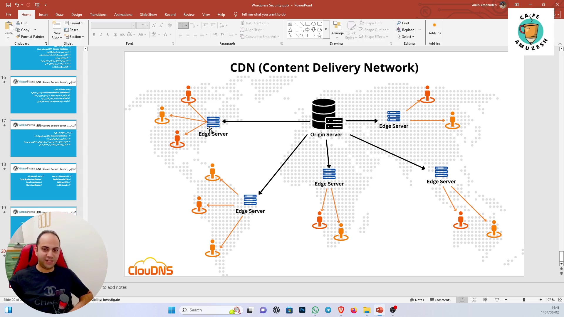Open the Transitions ribbon tab
Screen dimensions: 564x317
pyautogui.click(x=98, y=14)
